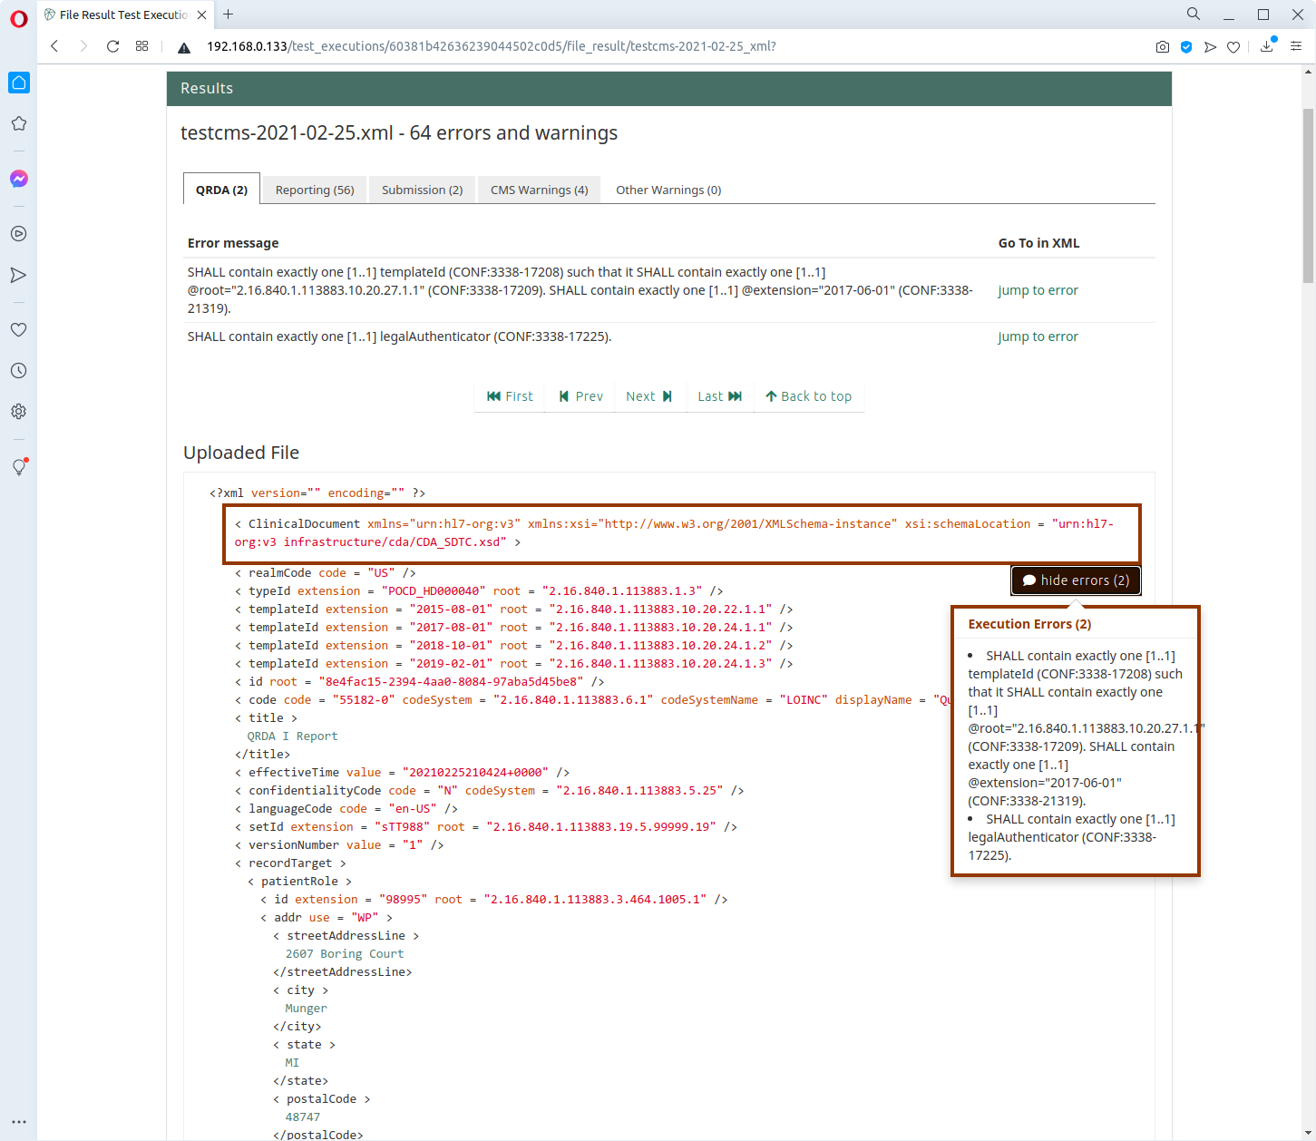Click the effectiveTime XML line

(402, 773)
